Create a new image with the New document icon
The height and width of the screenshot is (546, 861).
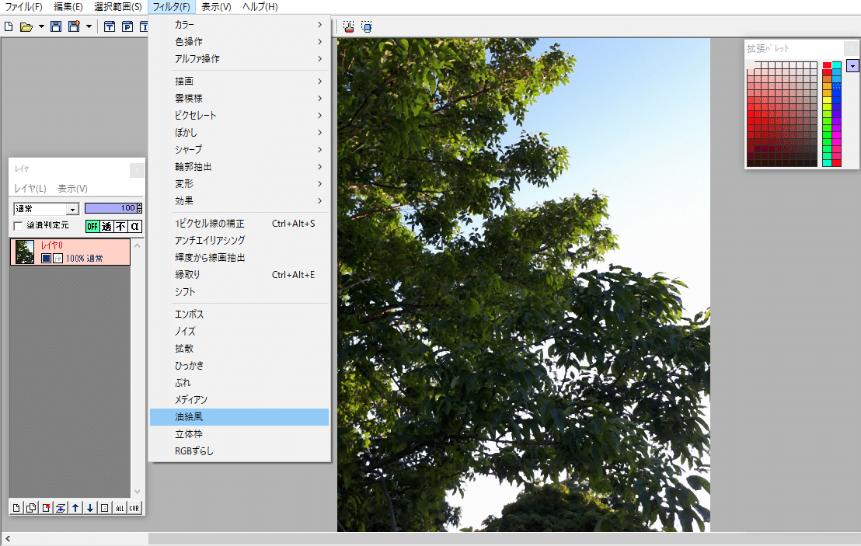click(x=8, y=26)
